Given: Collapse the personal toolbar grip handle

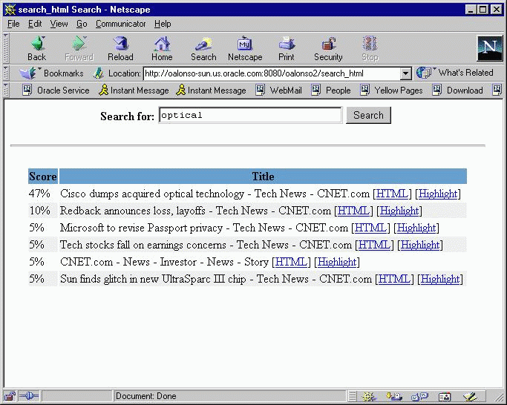Looking at the screenshot, I should pyautogui.click(x=6, y=90).
